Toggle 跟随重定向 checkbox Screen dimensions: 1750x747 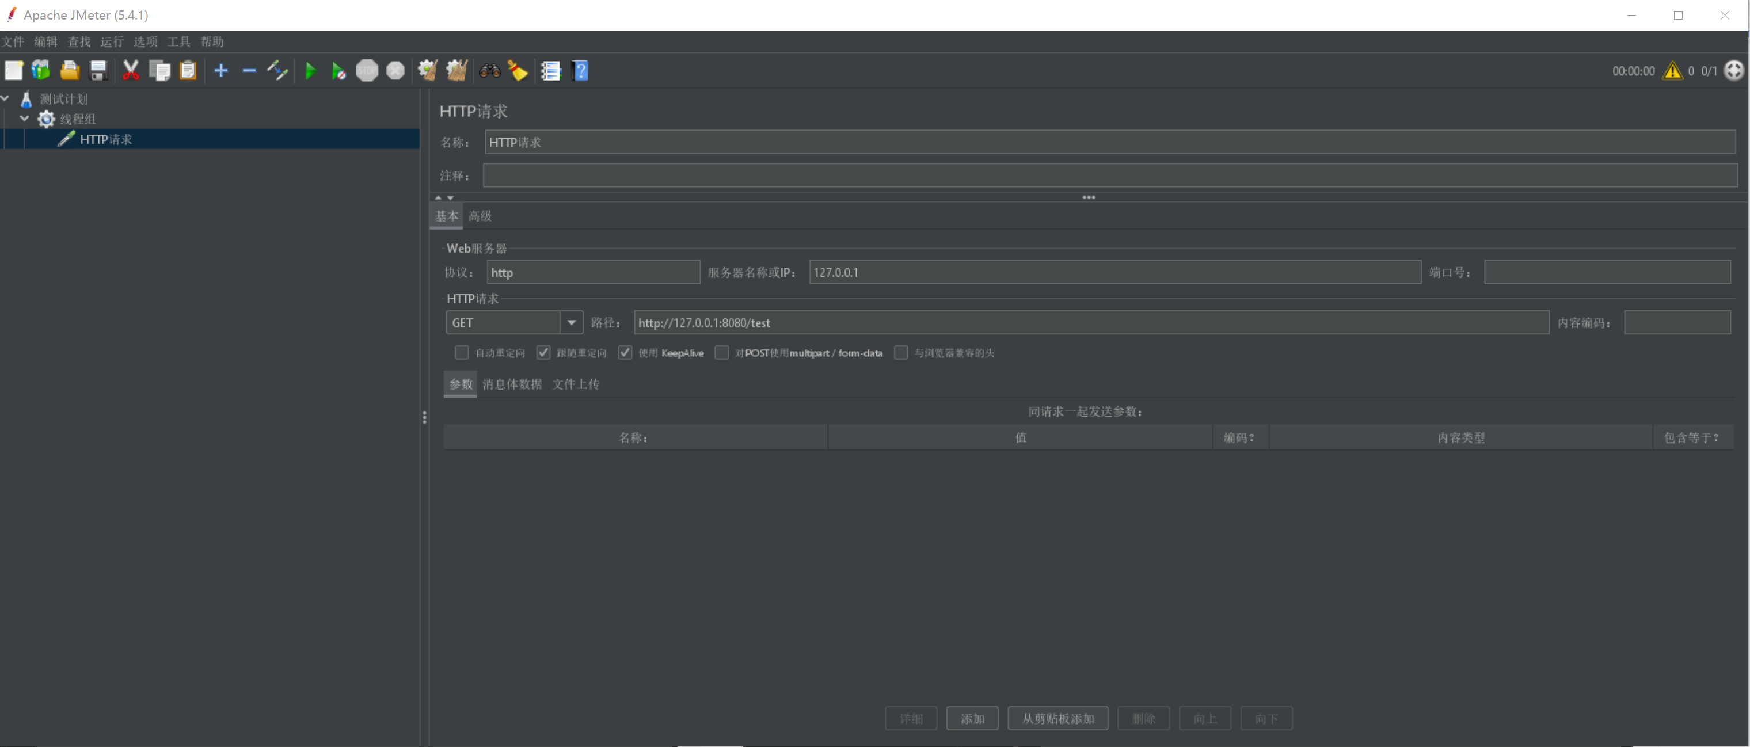tap(543, 352)
